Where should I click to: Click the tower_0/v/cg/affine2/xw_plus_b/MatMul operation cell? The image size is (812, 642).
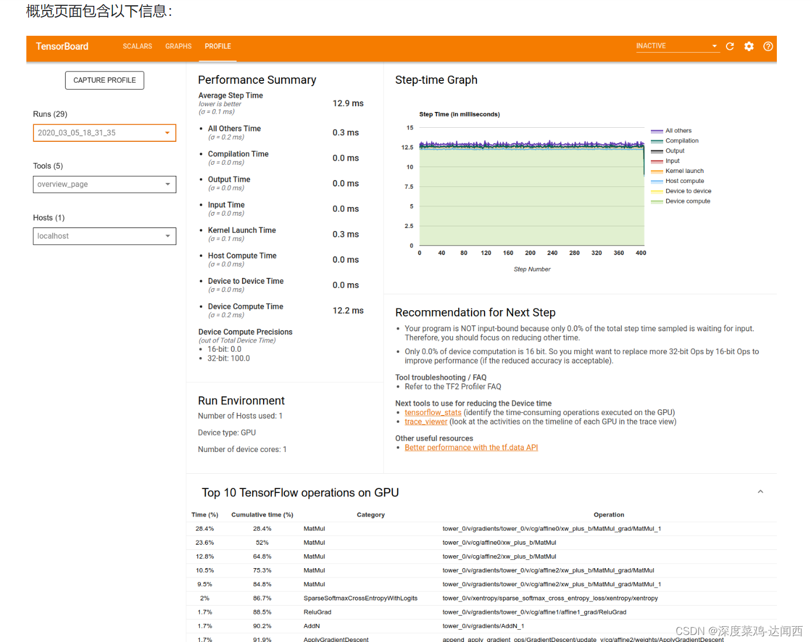(x=499, y=557)
